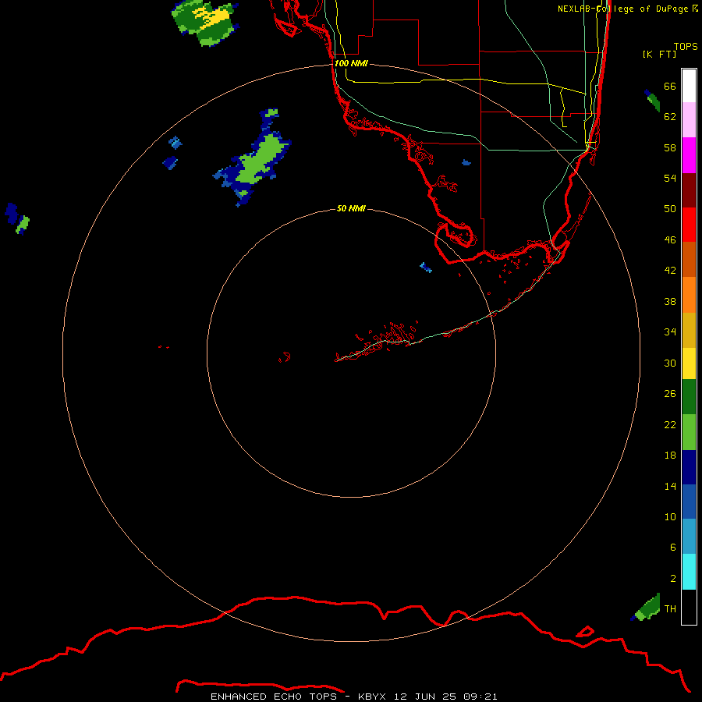702x702 pixels.
Task: Select the 54 legend value
Action: pos(670,178)
